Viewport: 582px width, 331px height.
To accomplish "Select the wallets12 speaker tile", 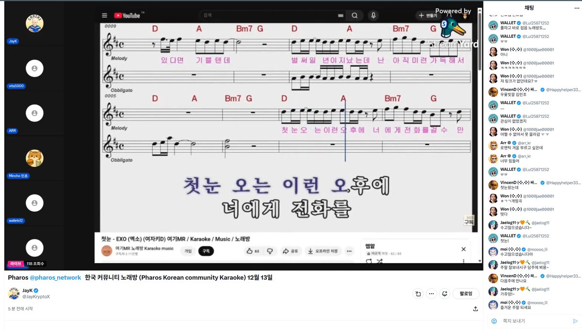I will [34, 203].
